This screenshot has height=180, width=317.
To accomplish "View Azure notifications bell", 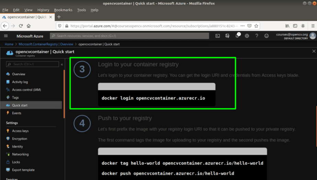I will coord(237,36).
